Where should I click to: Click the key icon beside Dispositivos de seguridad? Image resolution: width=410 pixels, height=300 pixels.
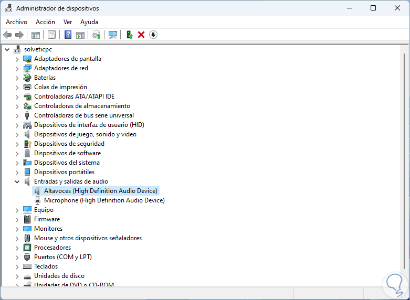27,144
